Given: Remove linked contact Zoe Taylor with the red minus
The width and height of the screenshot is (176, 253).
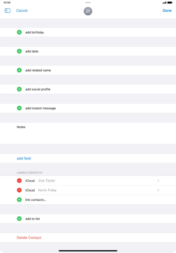Looking at the screenshot, I should 19,181.
